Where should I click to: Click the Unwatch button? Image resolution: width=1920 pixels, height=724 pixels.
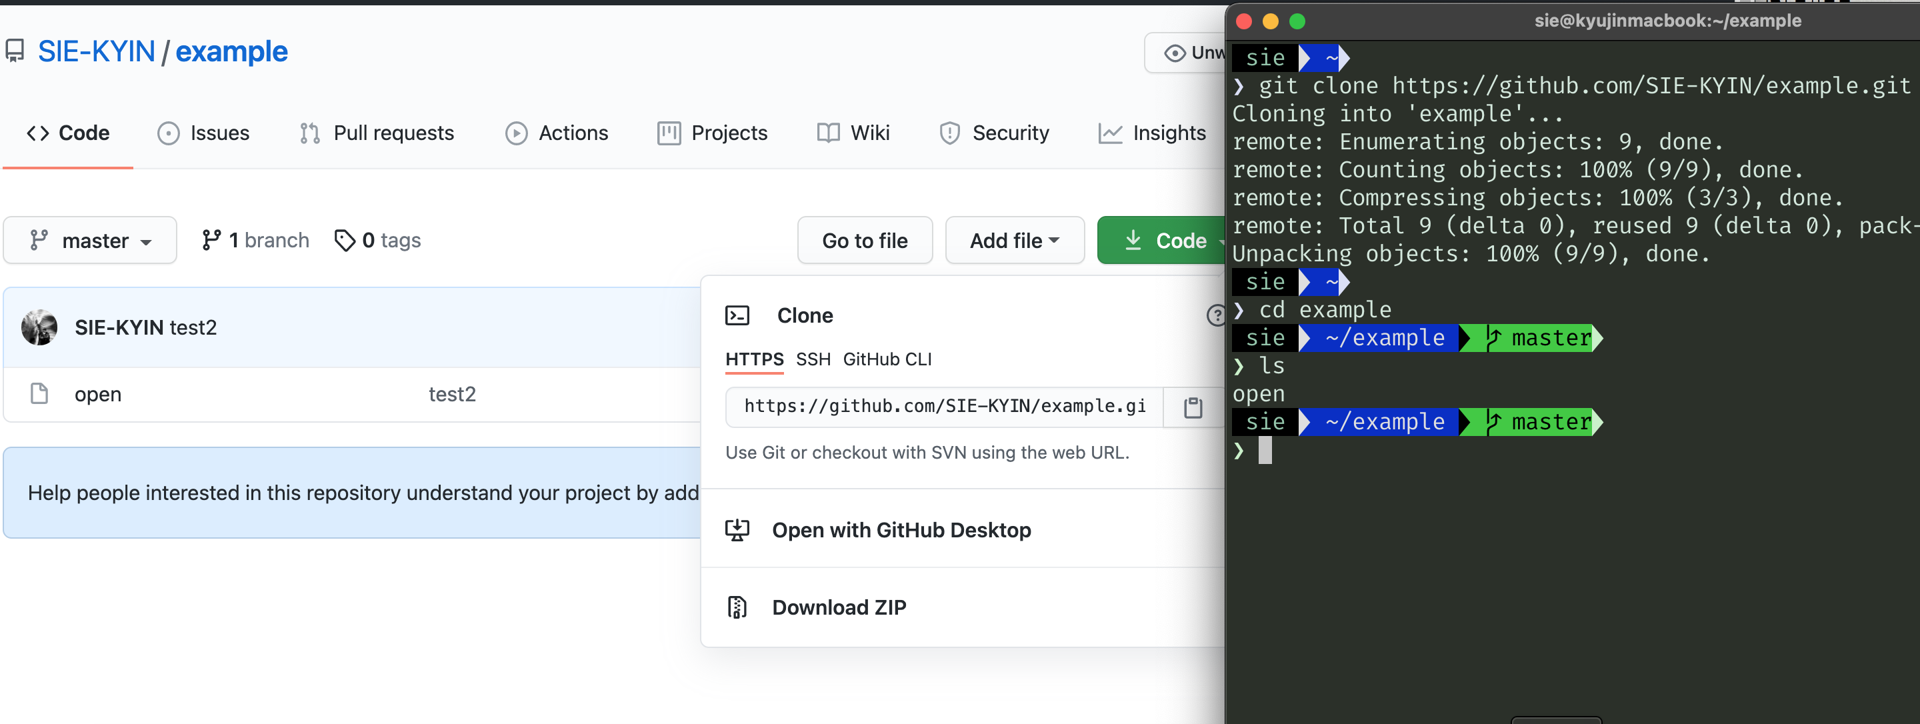1185,52
